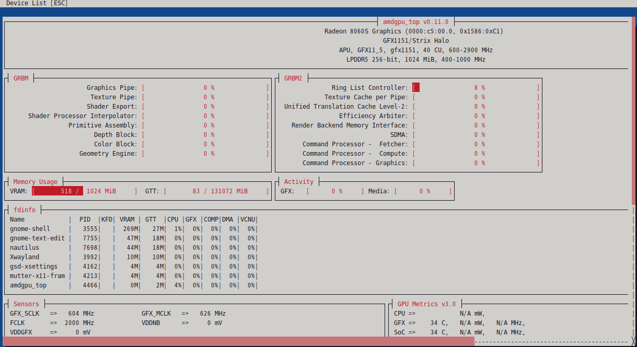Click the FCLK 2000 MHz reading
This screenshot has height=347, width=637.
(52, 323)
